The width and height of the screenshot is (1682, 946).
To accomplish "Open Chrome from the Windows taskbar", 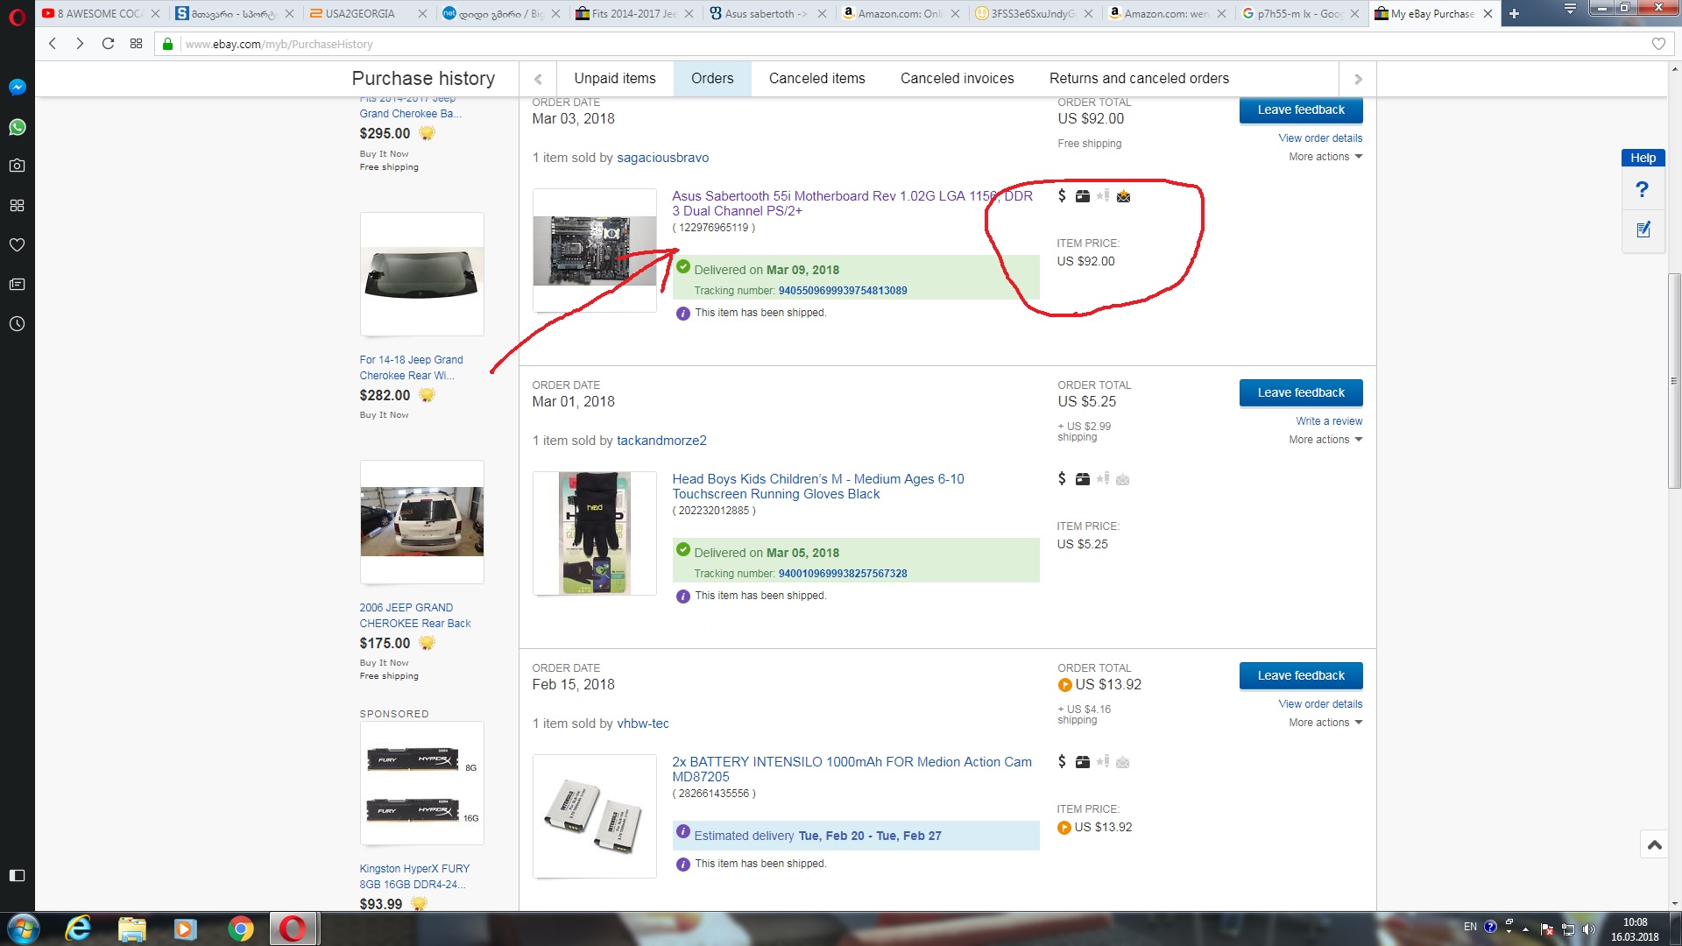I will click(240, 928).
